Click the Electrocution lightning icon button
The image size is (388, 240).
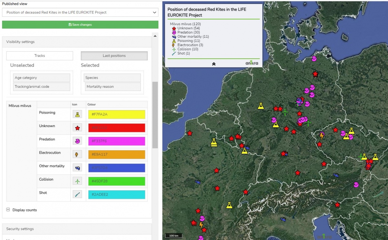[x=77, y=155]
